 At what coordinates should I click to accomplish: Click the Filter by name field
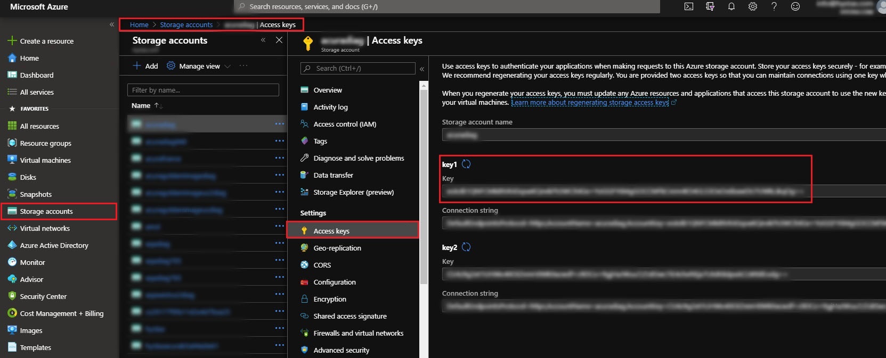pos(203,90)
